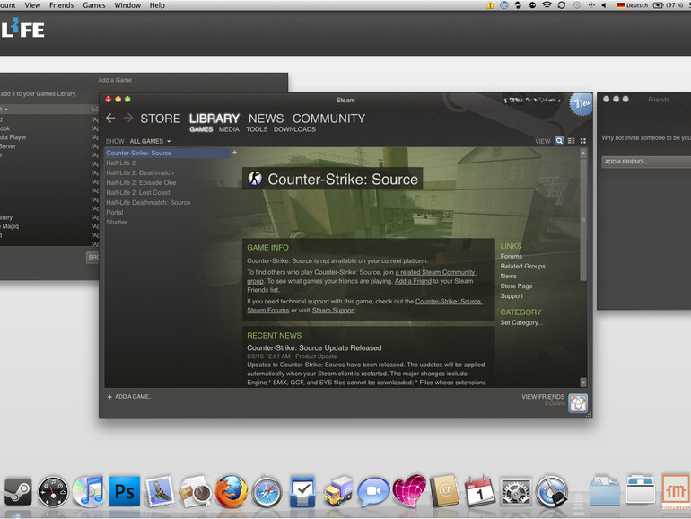Image resolution: width=691 pixels, height=519 pixels.
Task: Click scrollbar down arrow in game details
Action: pyautogui.click(x=583, y=382)
